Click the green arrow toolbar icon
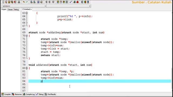The width and height of the screenshot is (173, 97). coord(85,2)
